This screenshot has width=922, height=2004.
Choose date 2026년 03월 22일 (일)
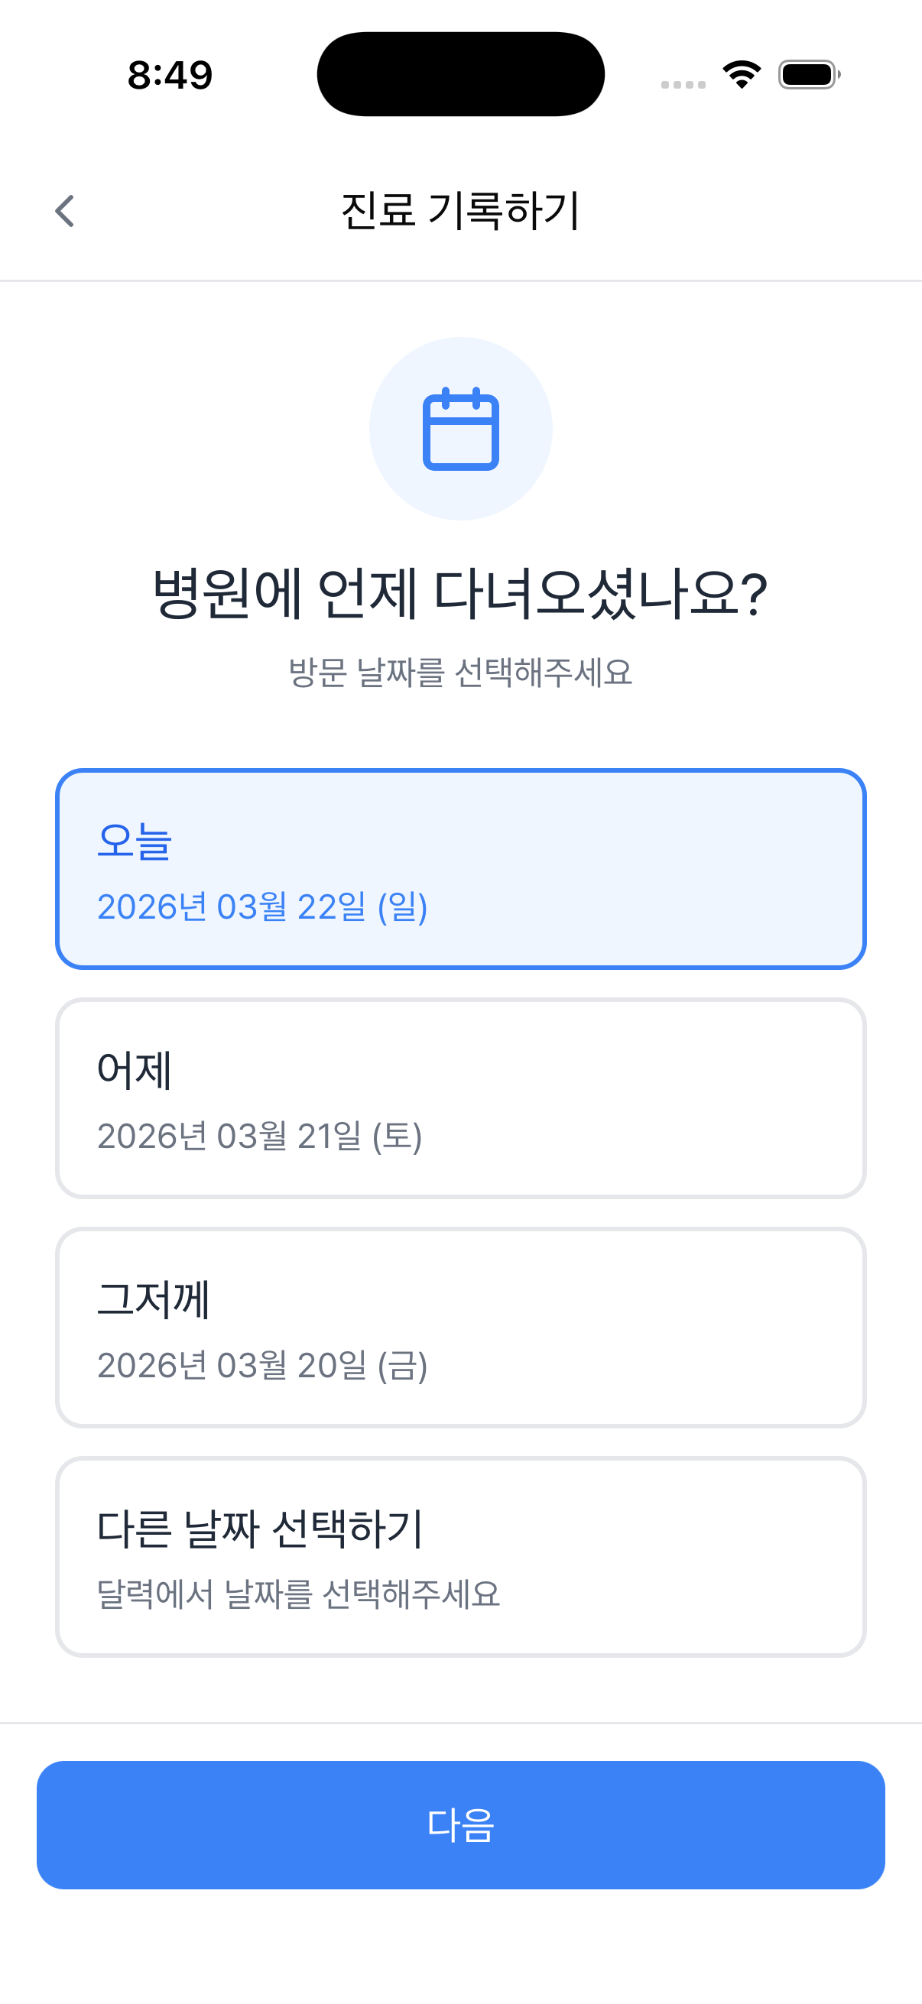[x=262, y=907]
